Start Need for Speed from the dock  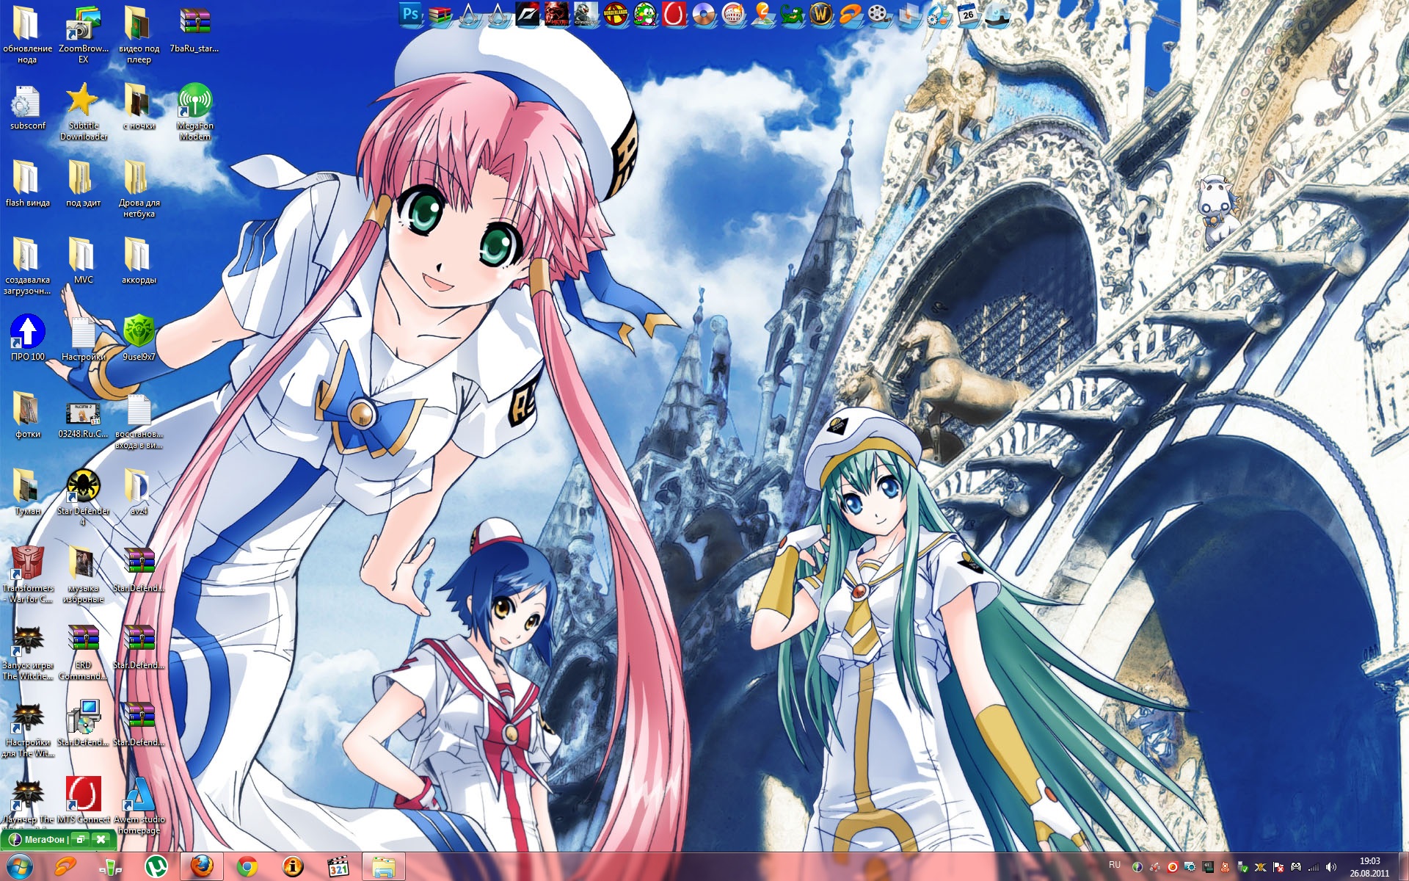(x=527, y=14)
